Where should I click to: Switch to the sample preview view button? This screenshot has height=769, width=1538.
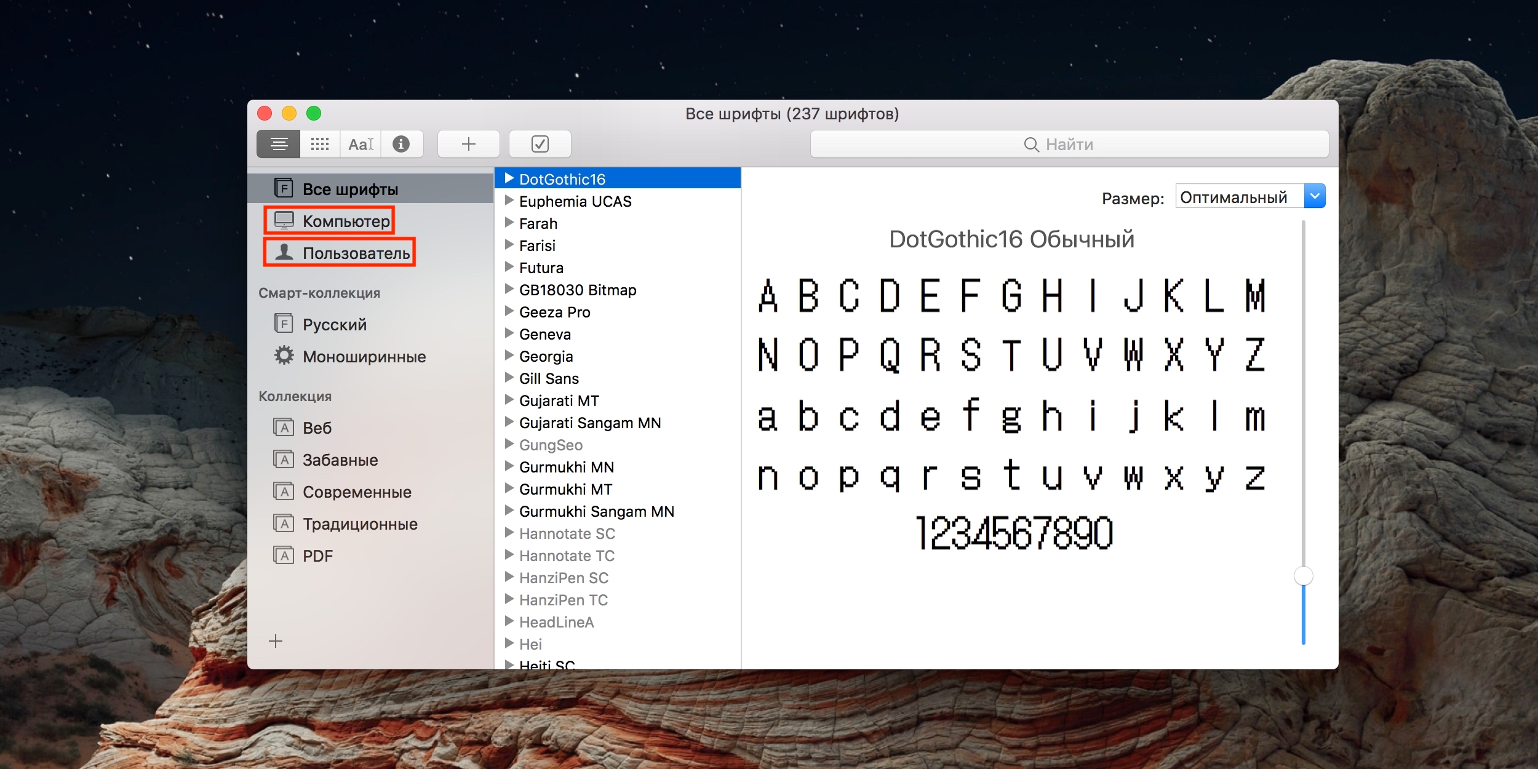[x=279, y=144]
